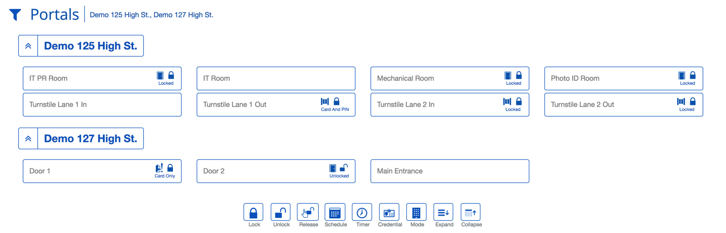Select the Turnstile Lane 1 In tile
Viewport: 726px width, 233px height.
coord(102,105)
